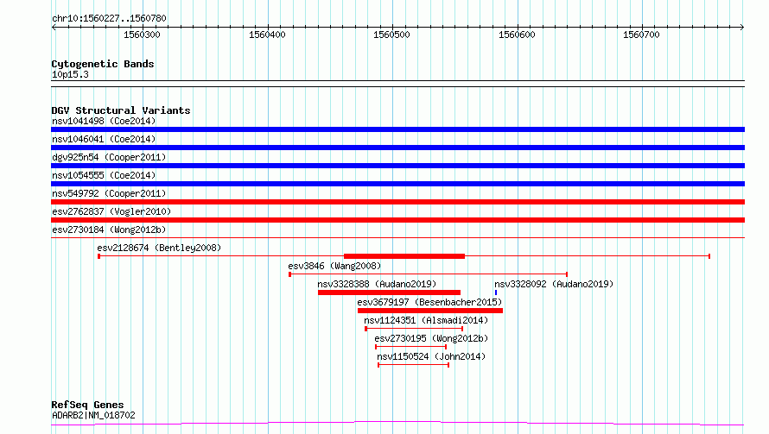Viewport: 769px width, 434px height.
Task: Select variant label esv3846 (Wang2008)
Action: (334, 266)
